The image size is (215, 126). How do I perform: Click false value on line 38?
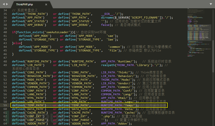(x=105, y=25)
